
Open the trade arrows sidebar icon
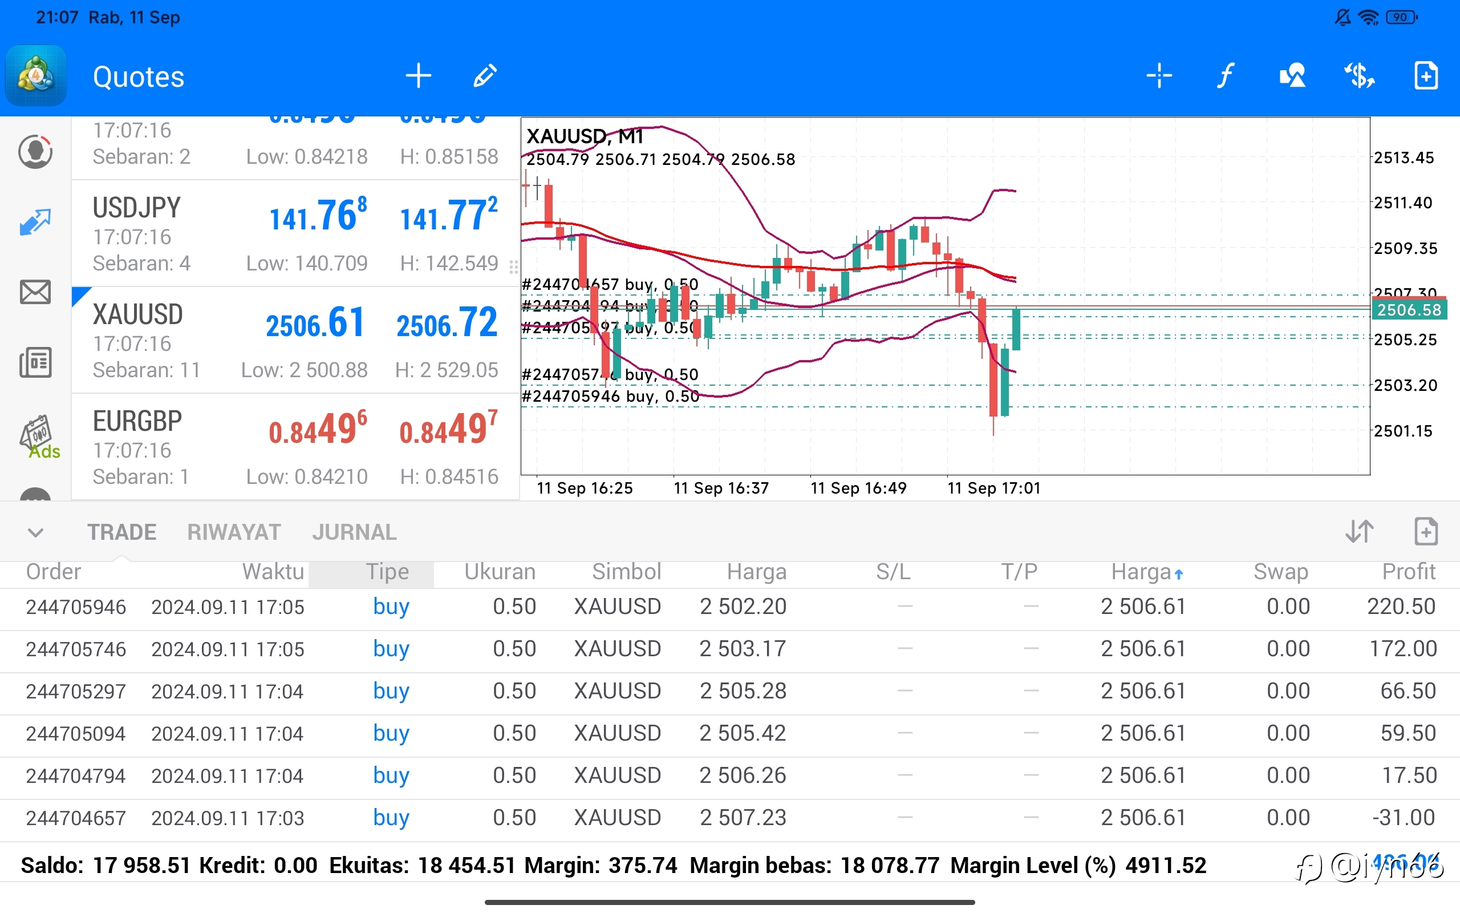coord(35,221)
